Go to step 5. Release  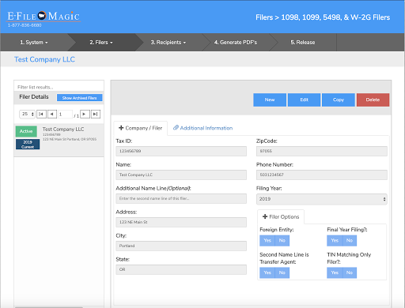(303, 42)
